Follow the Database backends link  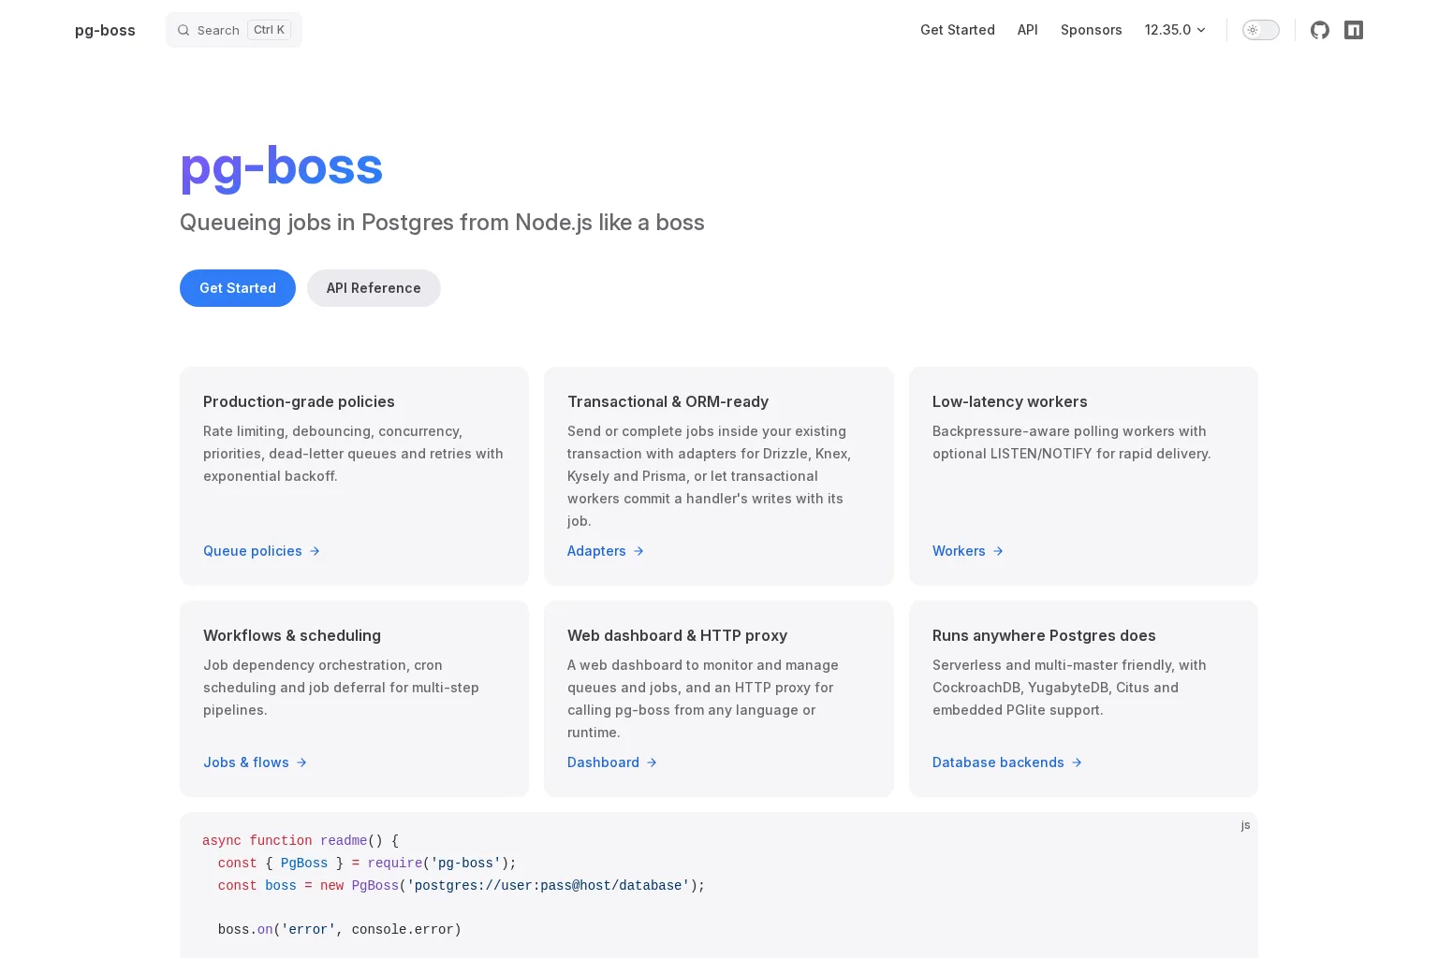tap(1007, 762)
